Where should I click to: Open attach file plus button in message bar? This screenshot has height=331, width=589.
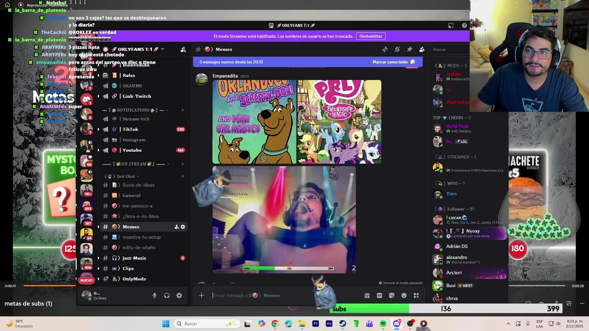tap(202, 295)
